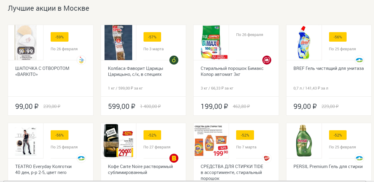Click the store logo on the BREF gel card

point(359,60)
